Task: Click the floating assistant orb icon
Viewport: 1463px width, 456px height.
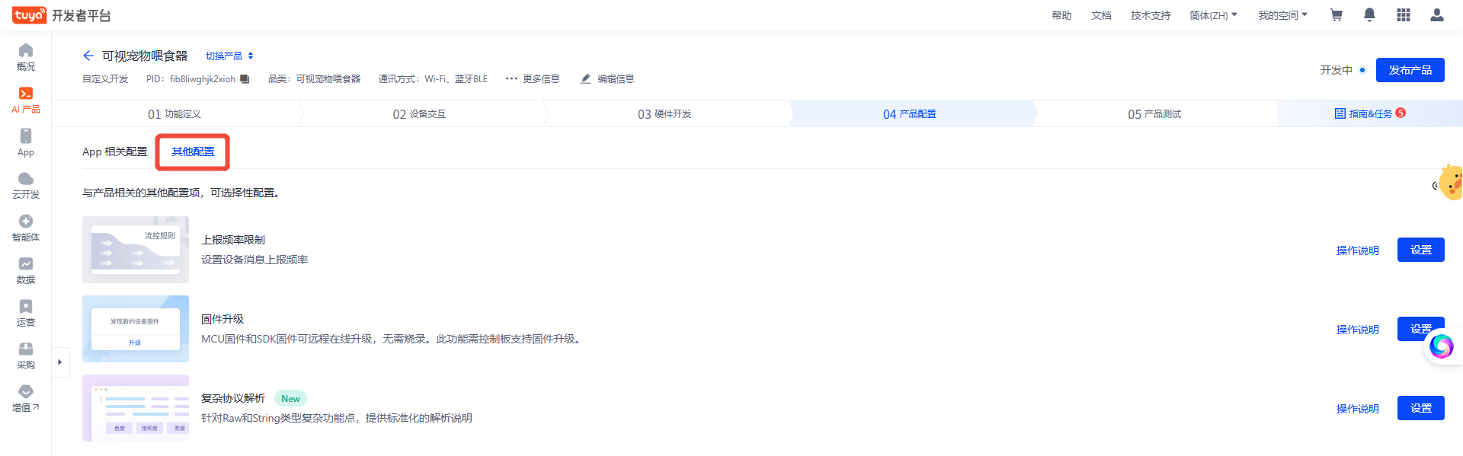Action: tap(1441, 346)
